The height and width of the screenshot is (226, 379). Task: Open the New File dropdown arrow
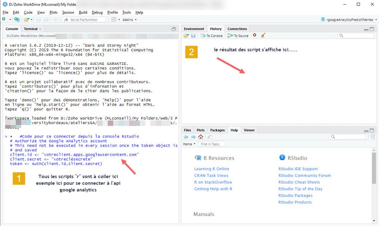click(10, 19)
